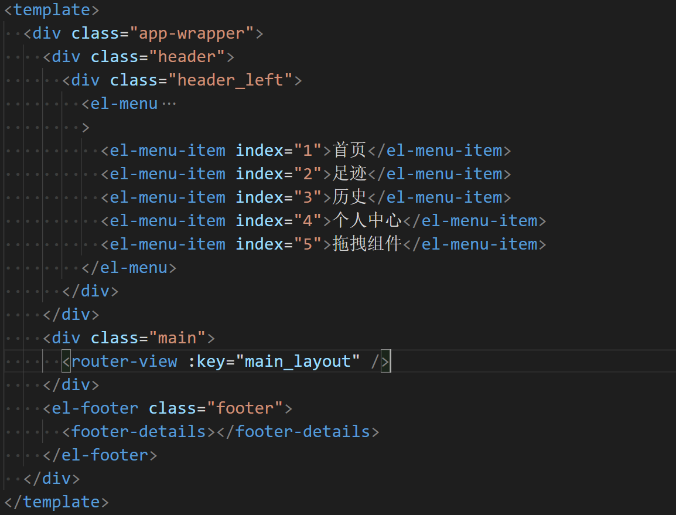The height and width of the screenshot is (515, 676).
Task: Click the index value "3"
Action: pos(308,197)
